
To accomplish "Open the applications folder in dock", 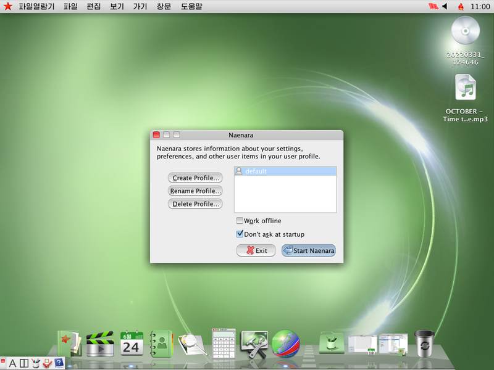I will pyautogui.click(x=332, y=343).
